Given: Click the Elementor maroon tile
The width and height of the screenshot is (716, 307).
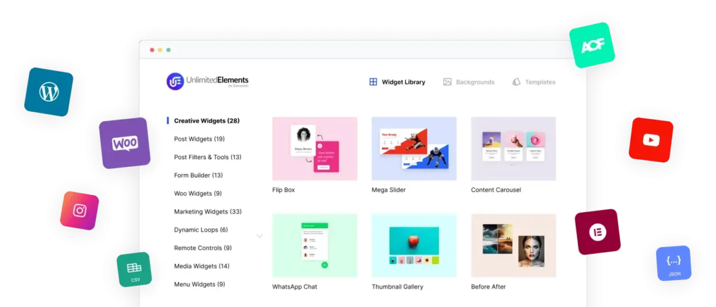Looking at the screenshot, I should click(597, 232).
